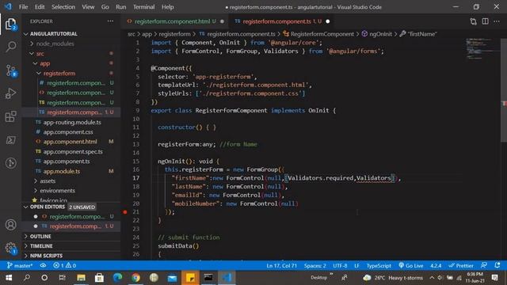Screen dimensions: 507x285
Task: Open Run and Debug view
Action: coord(10,93)
